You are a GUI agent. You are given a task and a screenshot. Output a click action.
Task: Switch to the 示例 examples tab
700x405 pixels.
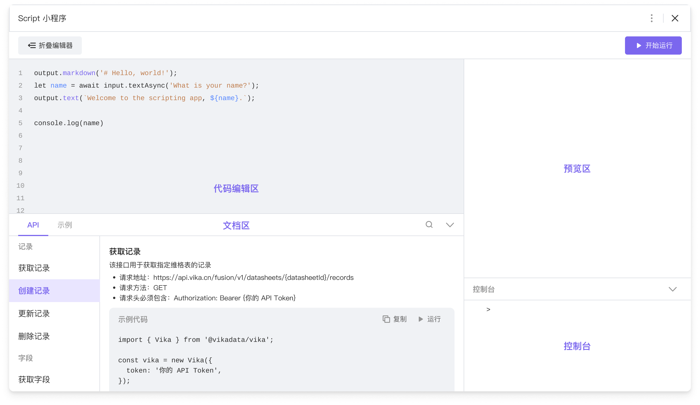pos(64,225)
